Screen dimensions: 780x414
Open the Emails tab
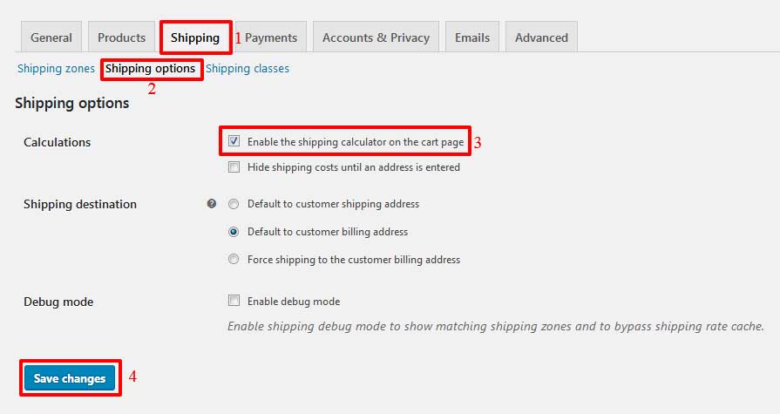coord(472,37)
